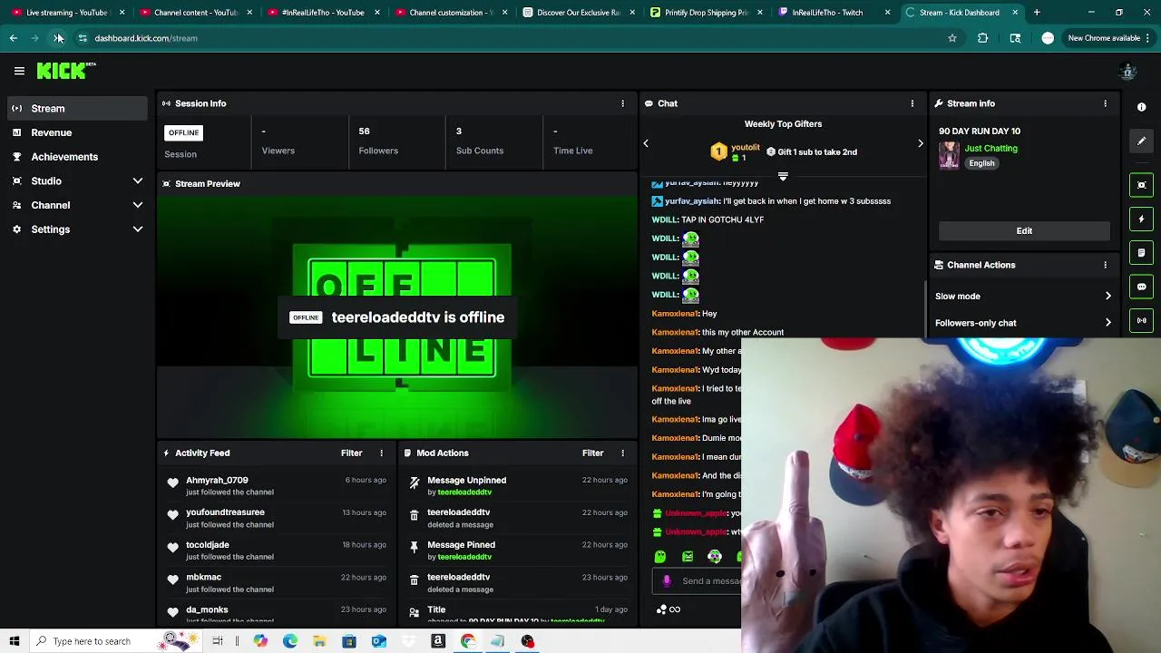This screenshot has width=1161, height=653.
Task: Open Activity Feed options menu
Action: (x=381, y=453)
